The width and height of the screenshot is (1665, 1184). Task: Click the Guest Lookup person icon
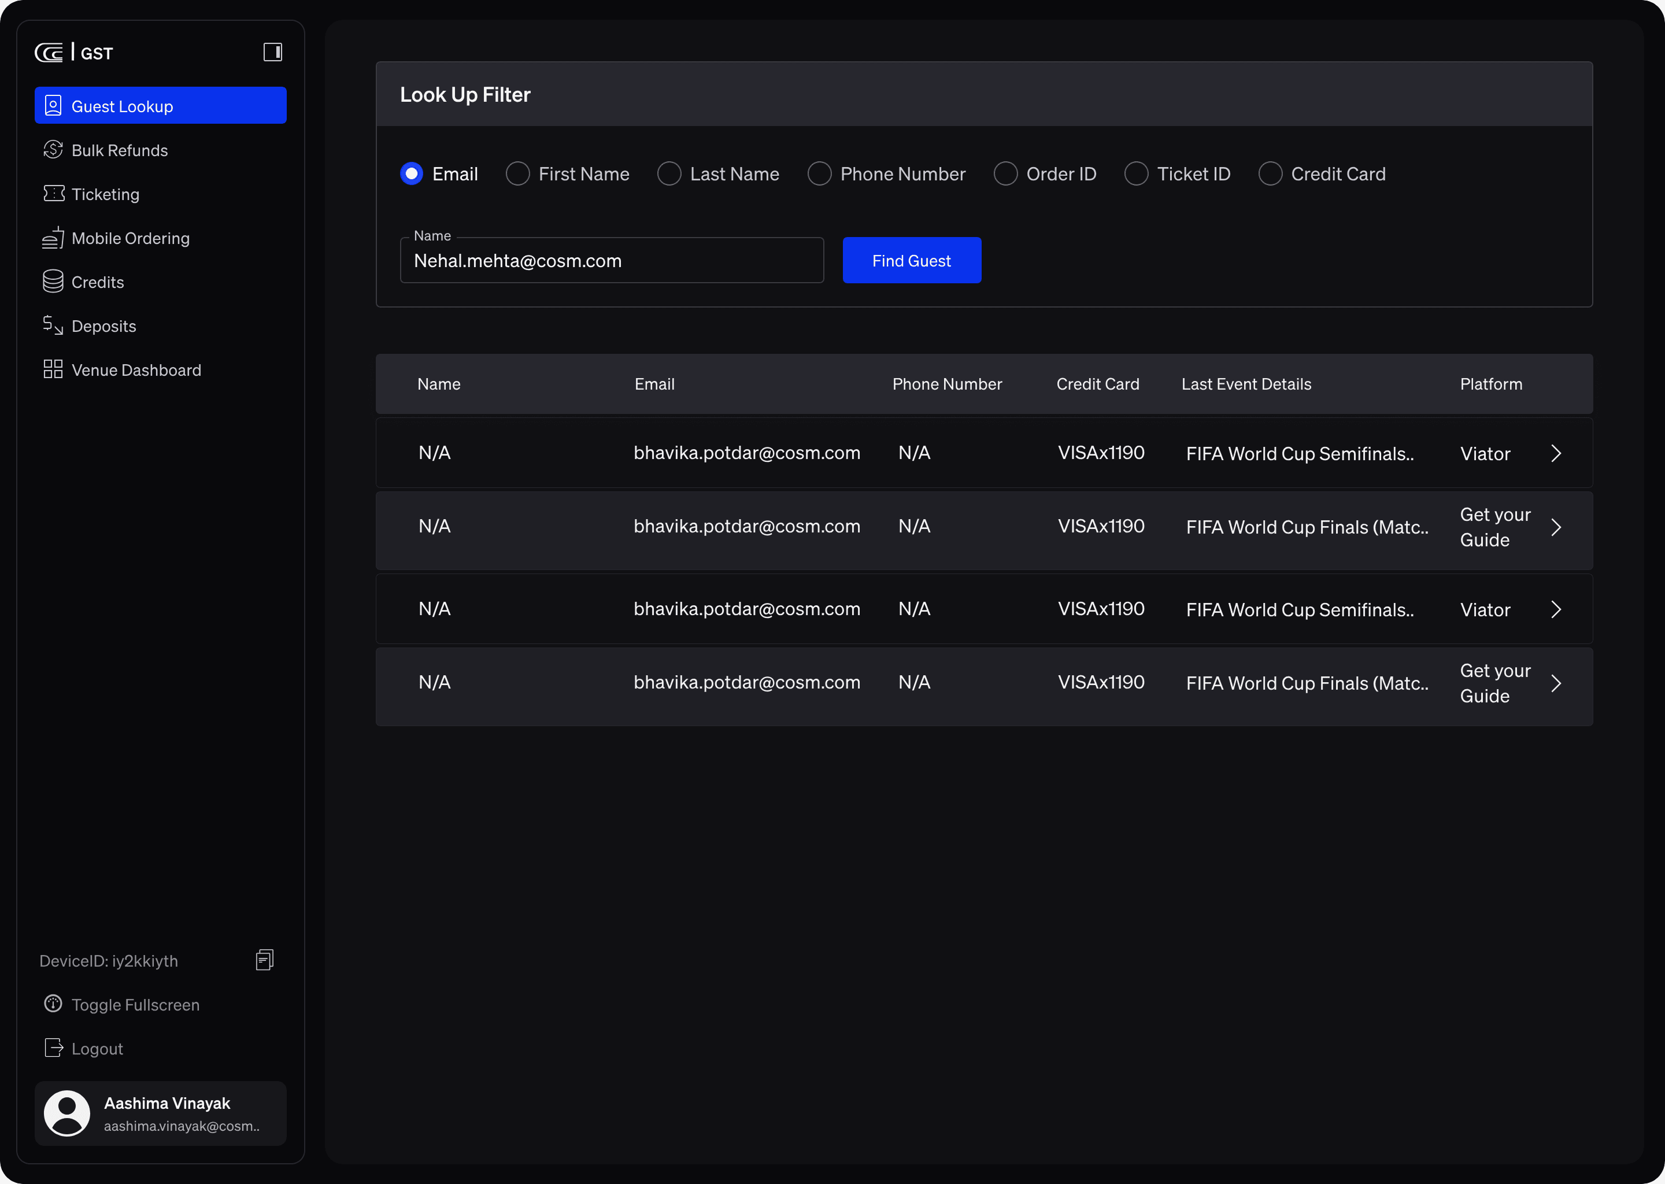[x=53, y=106]
